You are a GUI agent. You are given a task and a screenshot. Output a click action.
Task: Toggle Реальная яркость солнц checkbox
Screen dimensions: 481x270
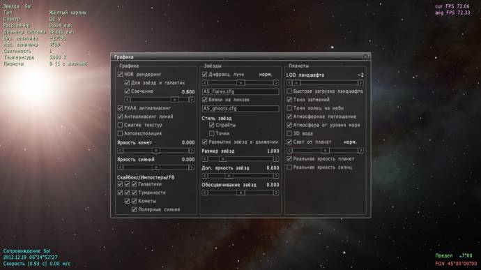coord(289,167)
